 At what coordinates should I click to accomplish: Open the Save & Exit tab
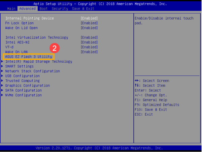click(83, 9)
